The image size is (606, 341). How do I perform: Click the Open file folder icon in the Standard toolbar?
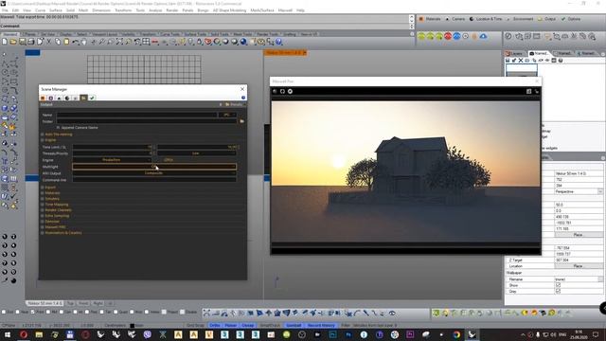pyautogui.click(x=13, y=42)
